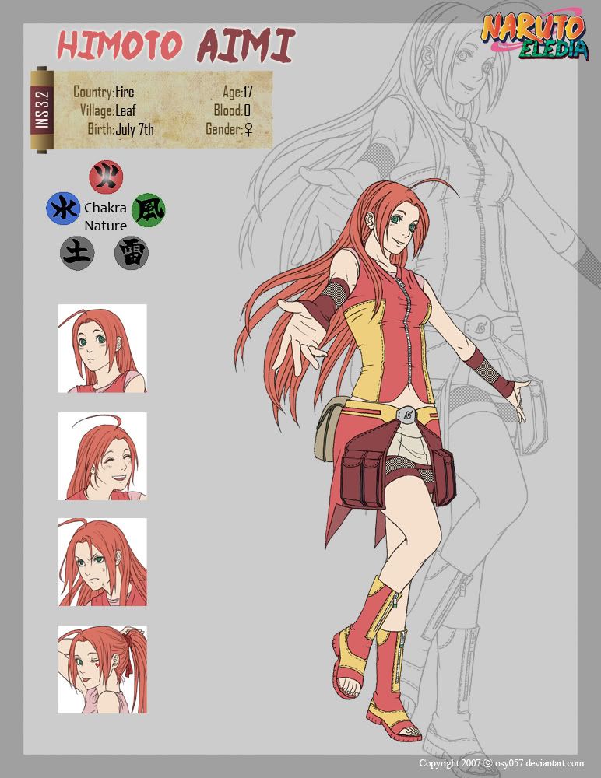Click the blue Water chakra nature icon

[62, 209]
